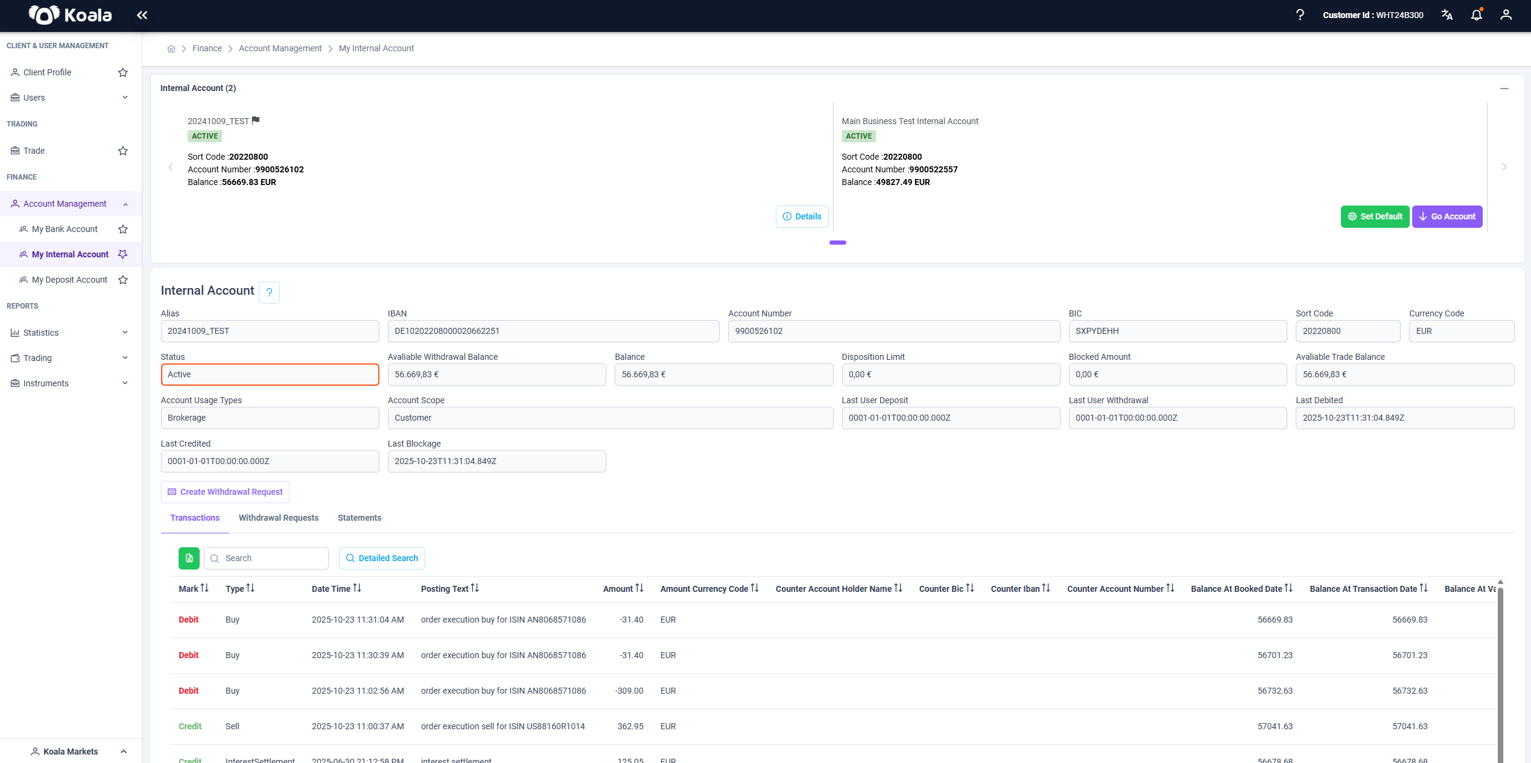Switch to the Statements tab

(x=360, y=518)
